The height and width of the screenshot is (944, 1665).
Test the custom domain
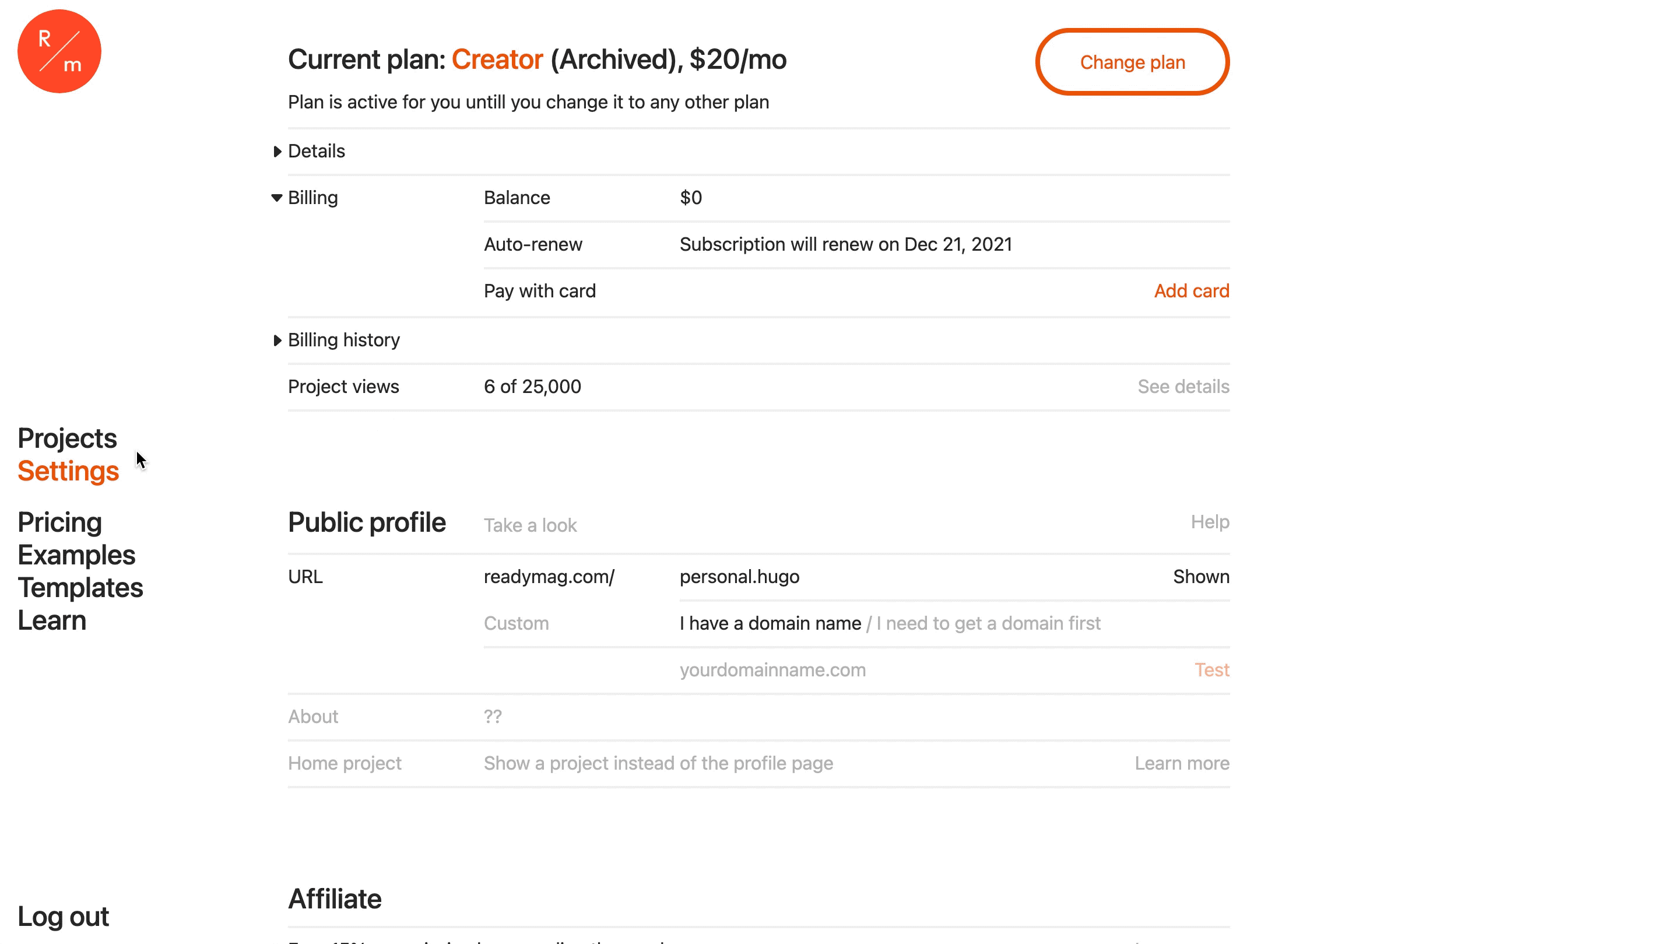(x=1211, y=670)
